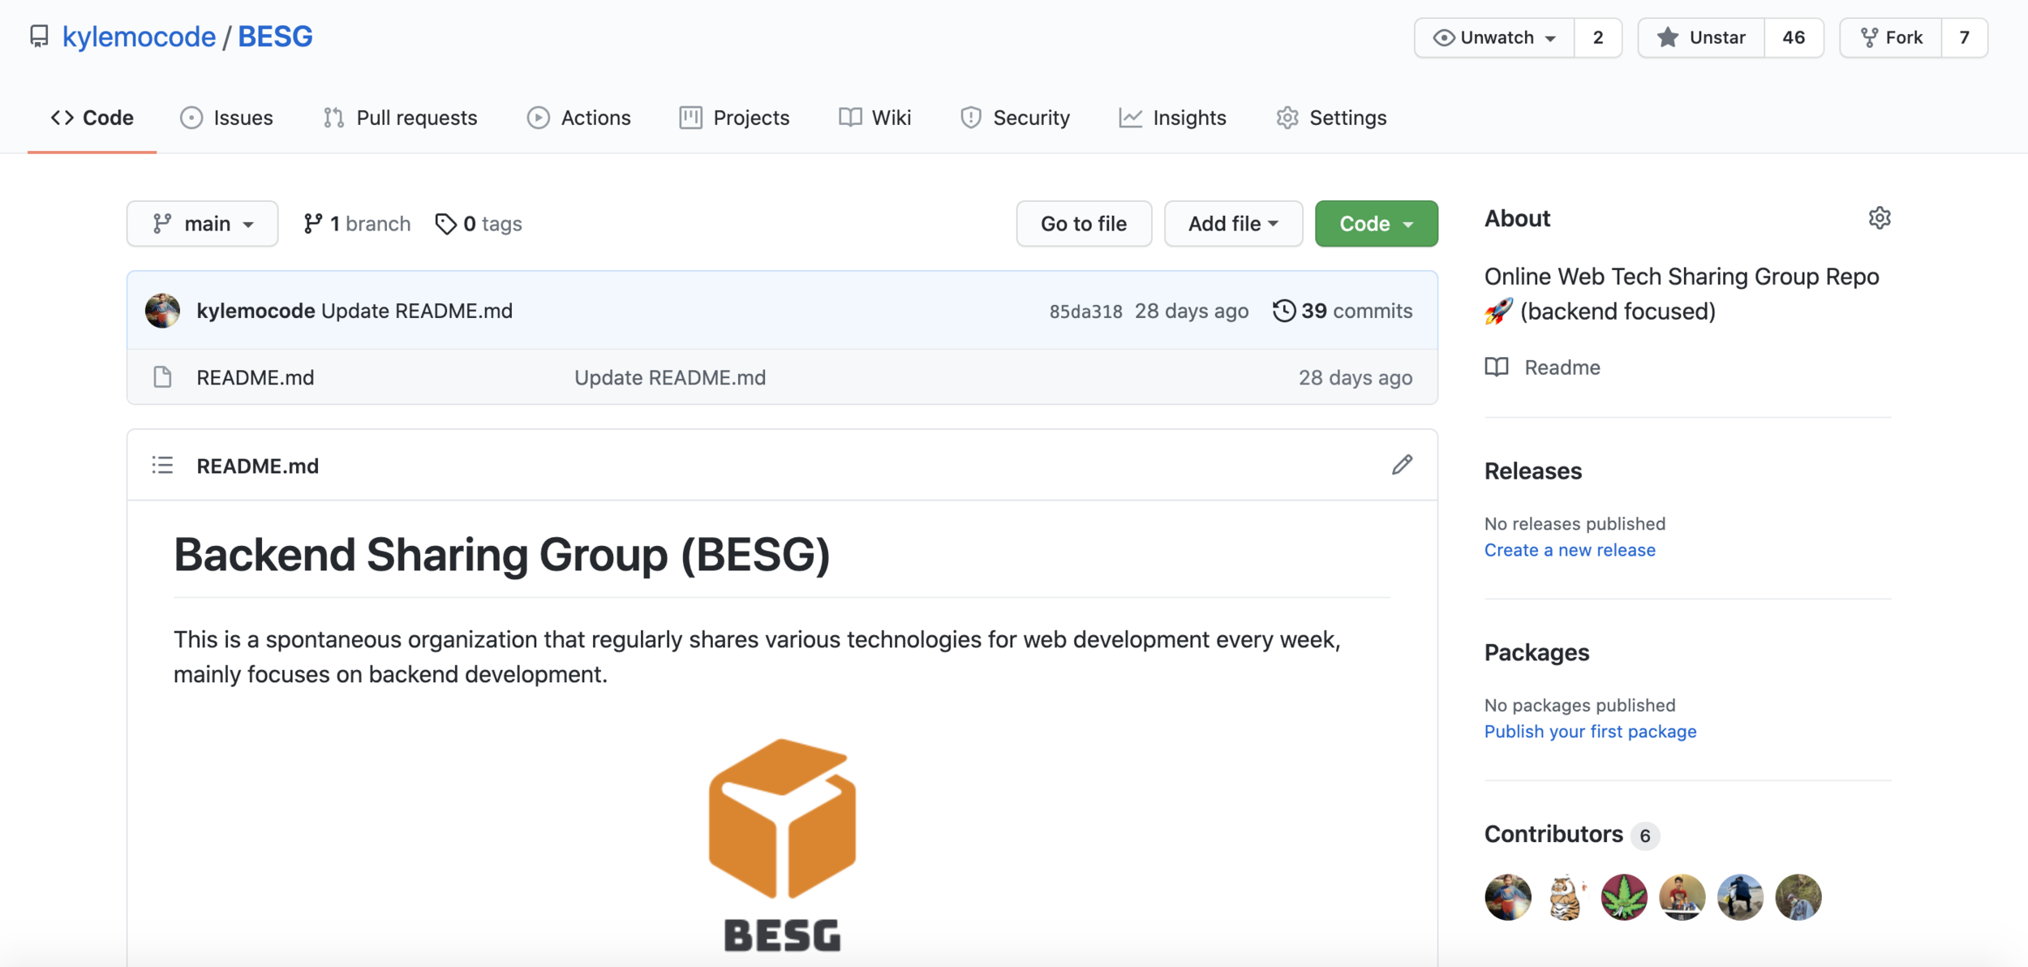2028x967 pixels.
Task: Switch to the Issues tab
Action: pyautogui.click(x=226, y=118)
